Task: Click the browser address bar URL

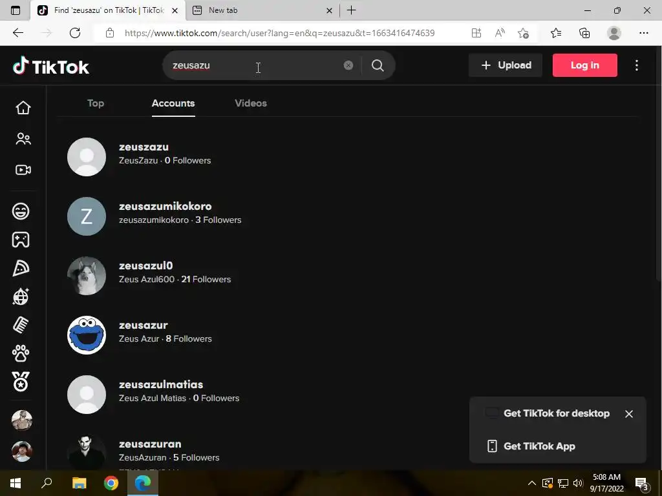Action: [279, 33]
